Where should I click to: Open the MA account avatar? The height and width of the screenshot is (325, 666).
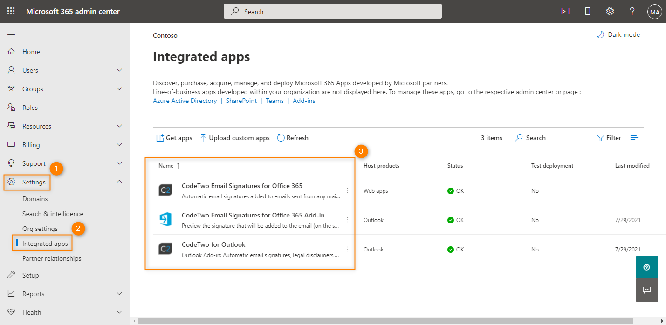tap(654, 12)
